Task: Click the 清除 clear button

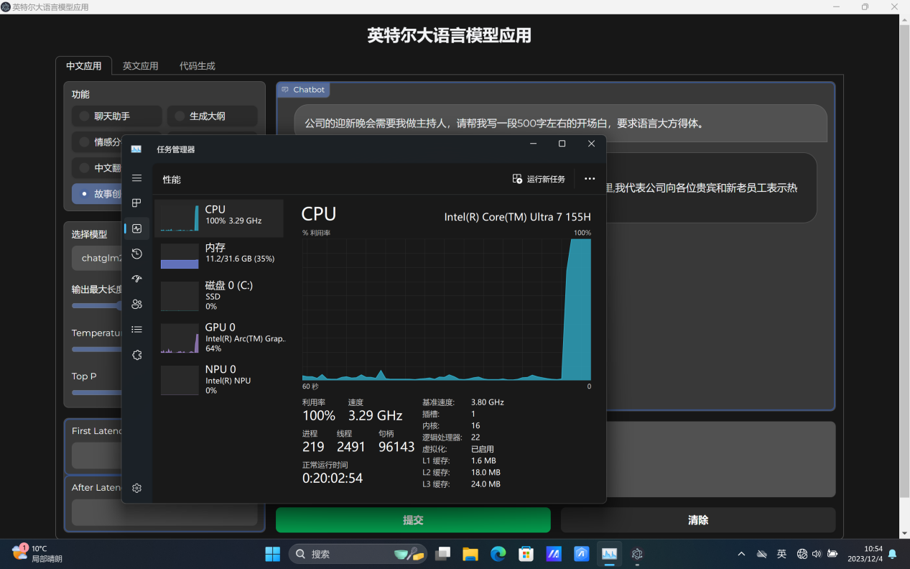Action: point(698,520)
